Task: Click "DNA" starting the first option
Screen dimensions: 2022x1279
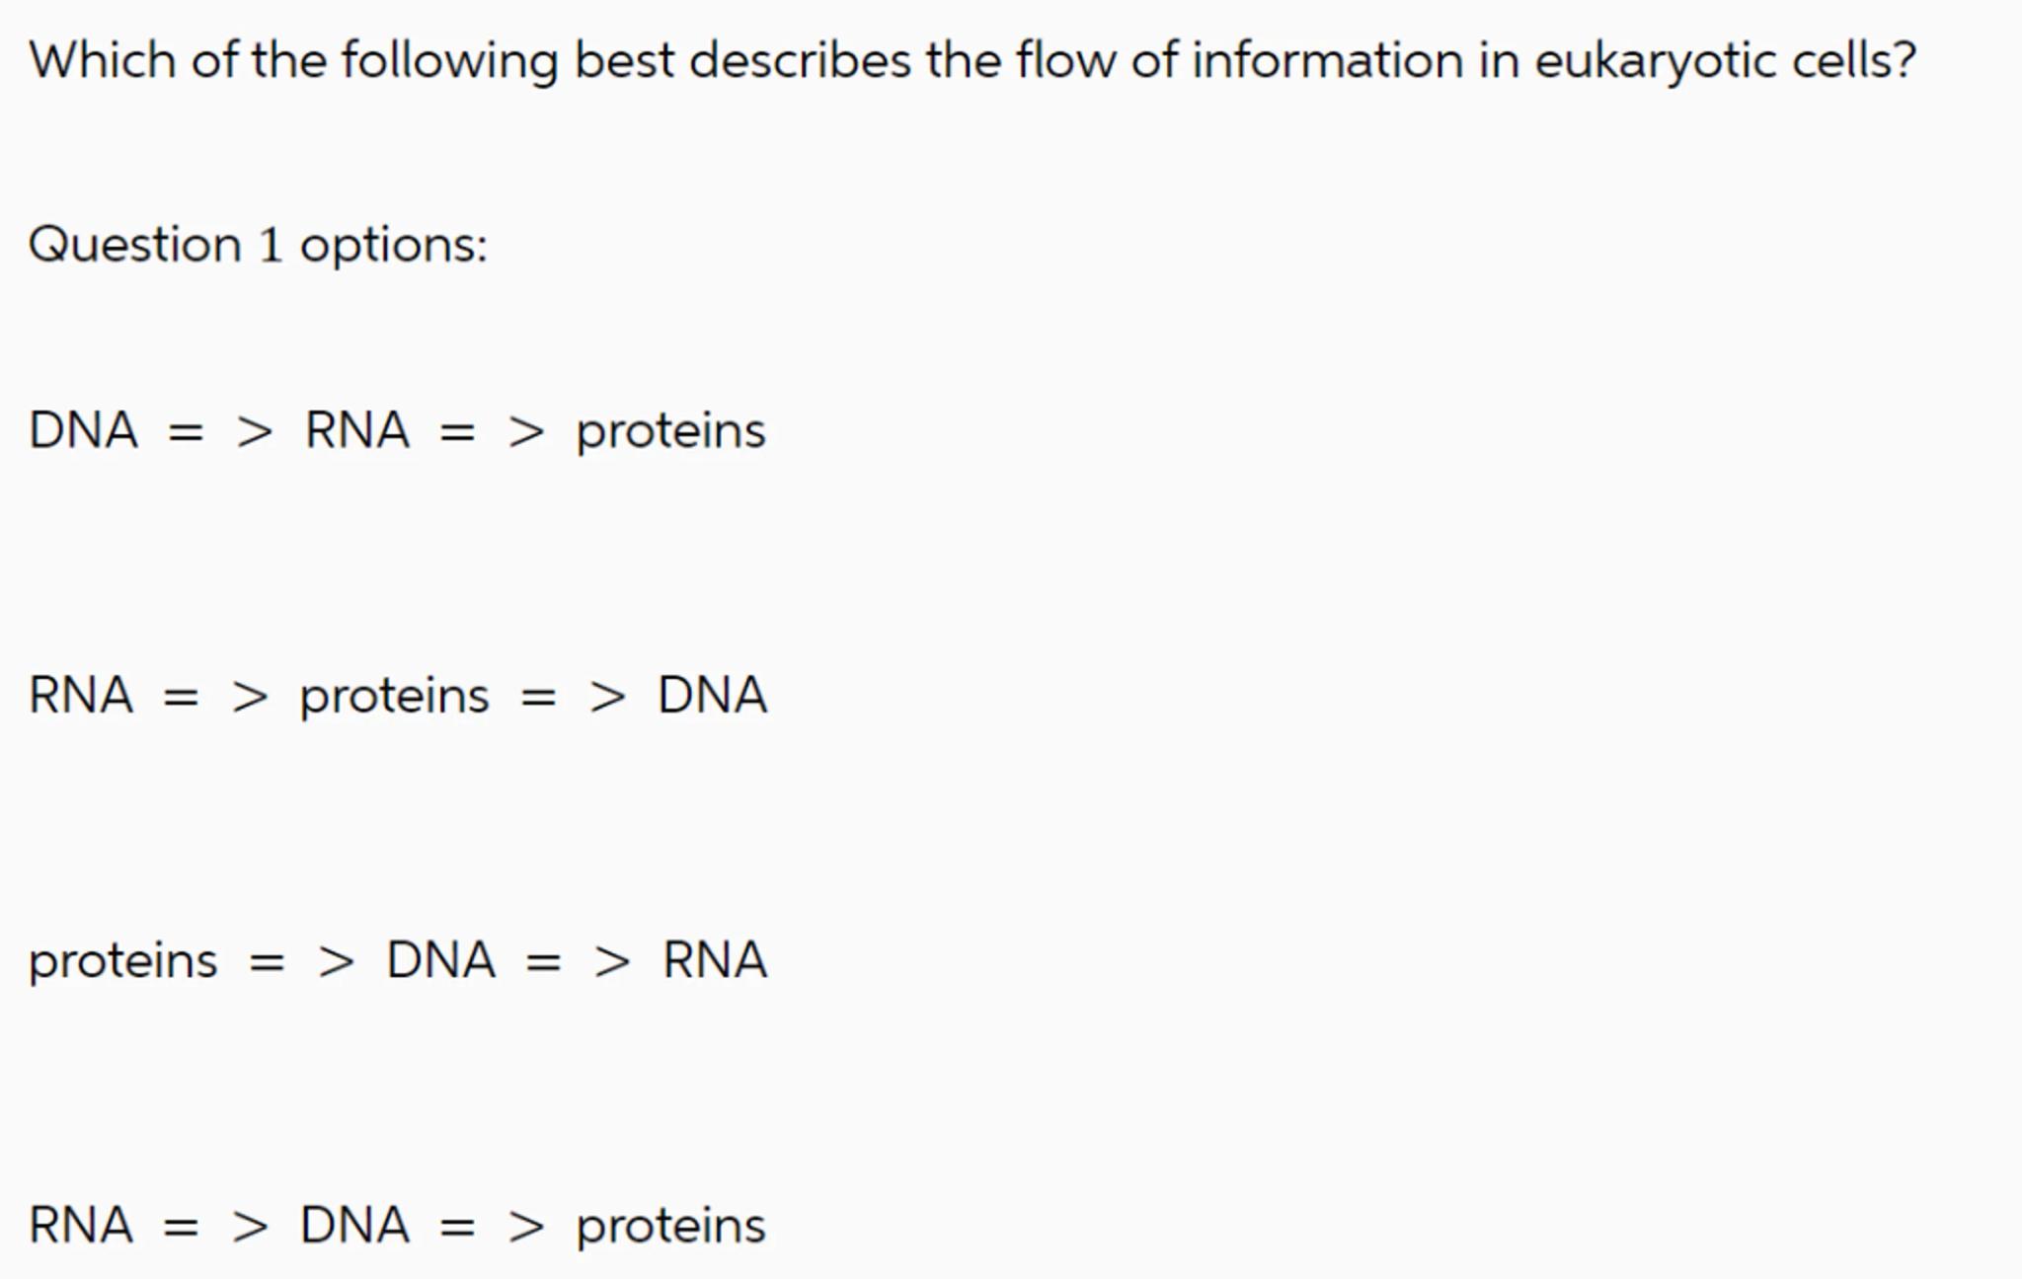Action: [83, 431]
